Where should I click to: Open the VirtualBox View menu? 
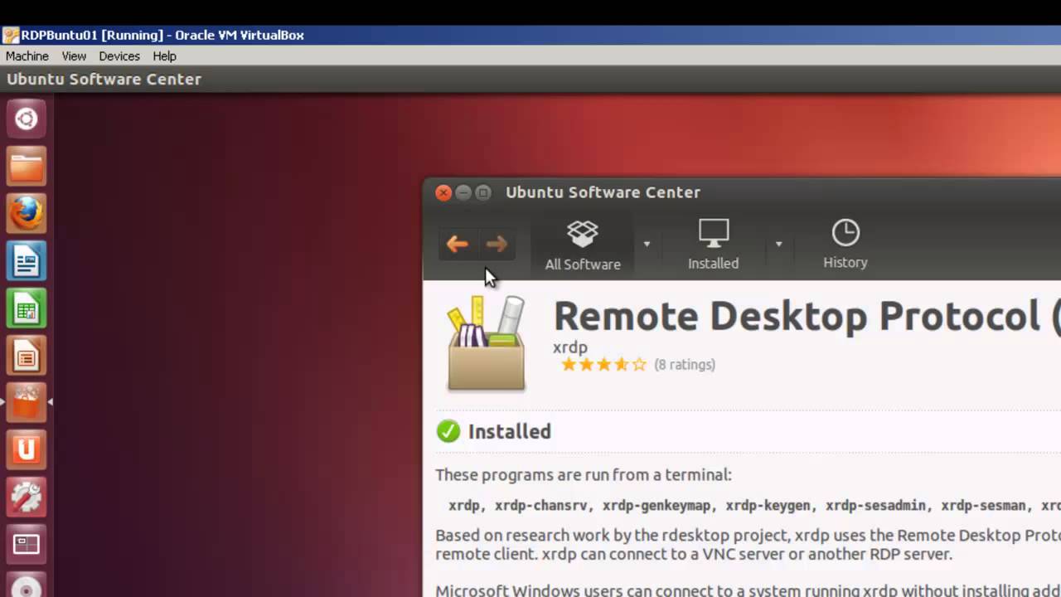(x=74, y=56)
